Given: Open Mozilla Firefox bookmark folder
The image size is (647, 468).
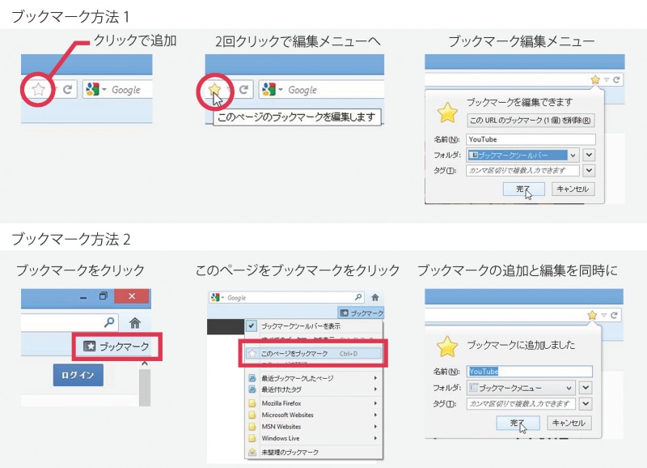Looking at the screenshot, I should (314, 403).
